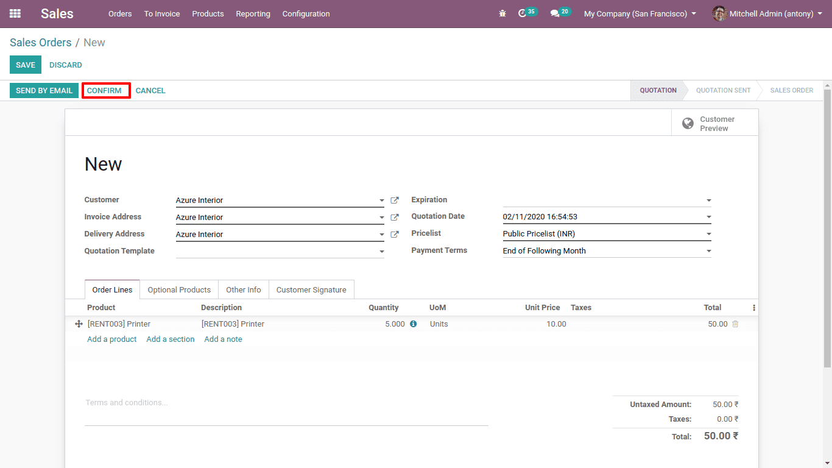The image size is (832, 468).
Task: Click the Product column header
Action: (x=101, y=308)
